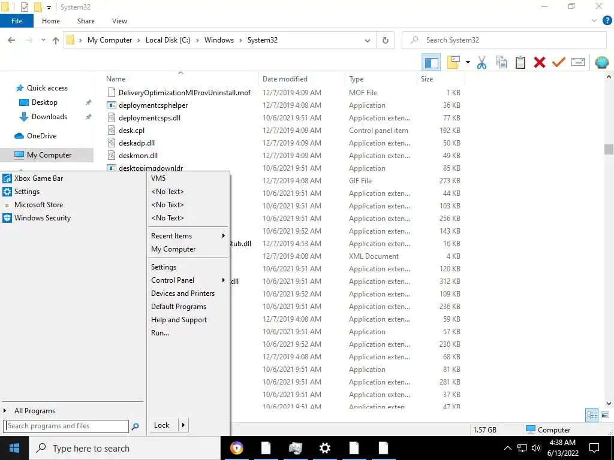Image resolution: width=614 pixels, height=460 pixels.
Task: Expand the address bar history dropdown
Action: click(368, 40)
